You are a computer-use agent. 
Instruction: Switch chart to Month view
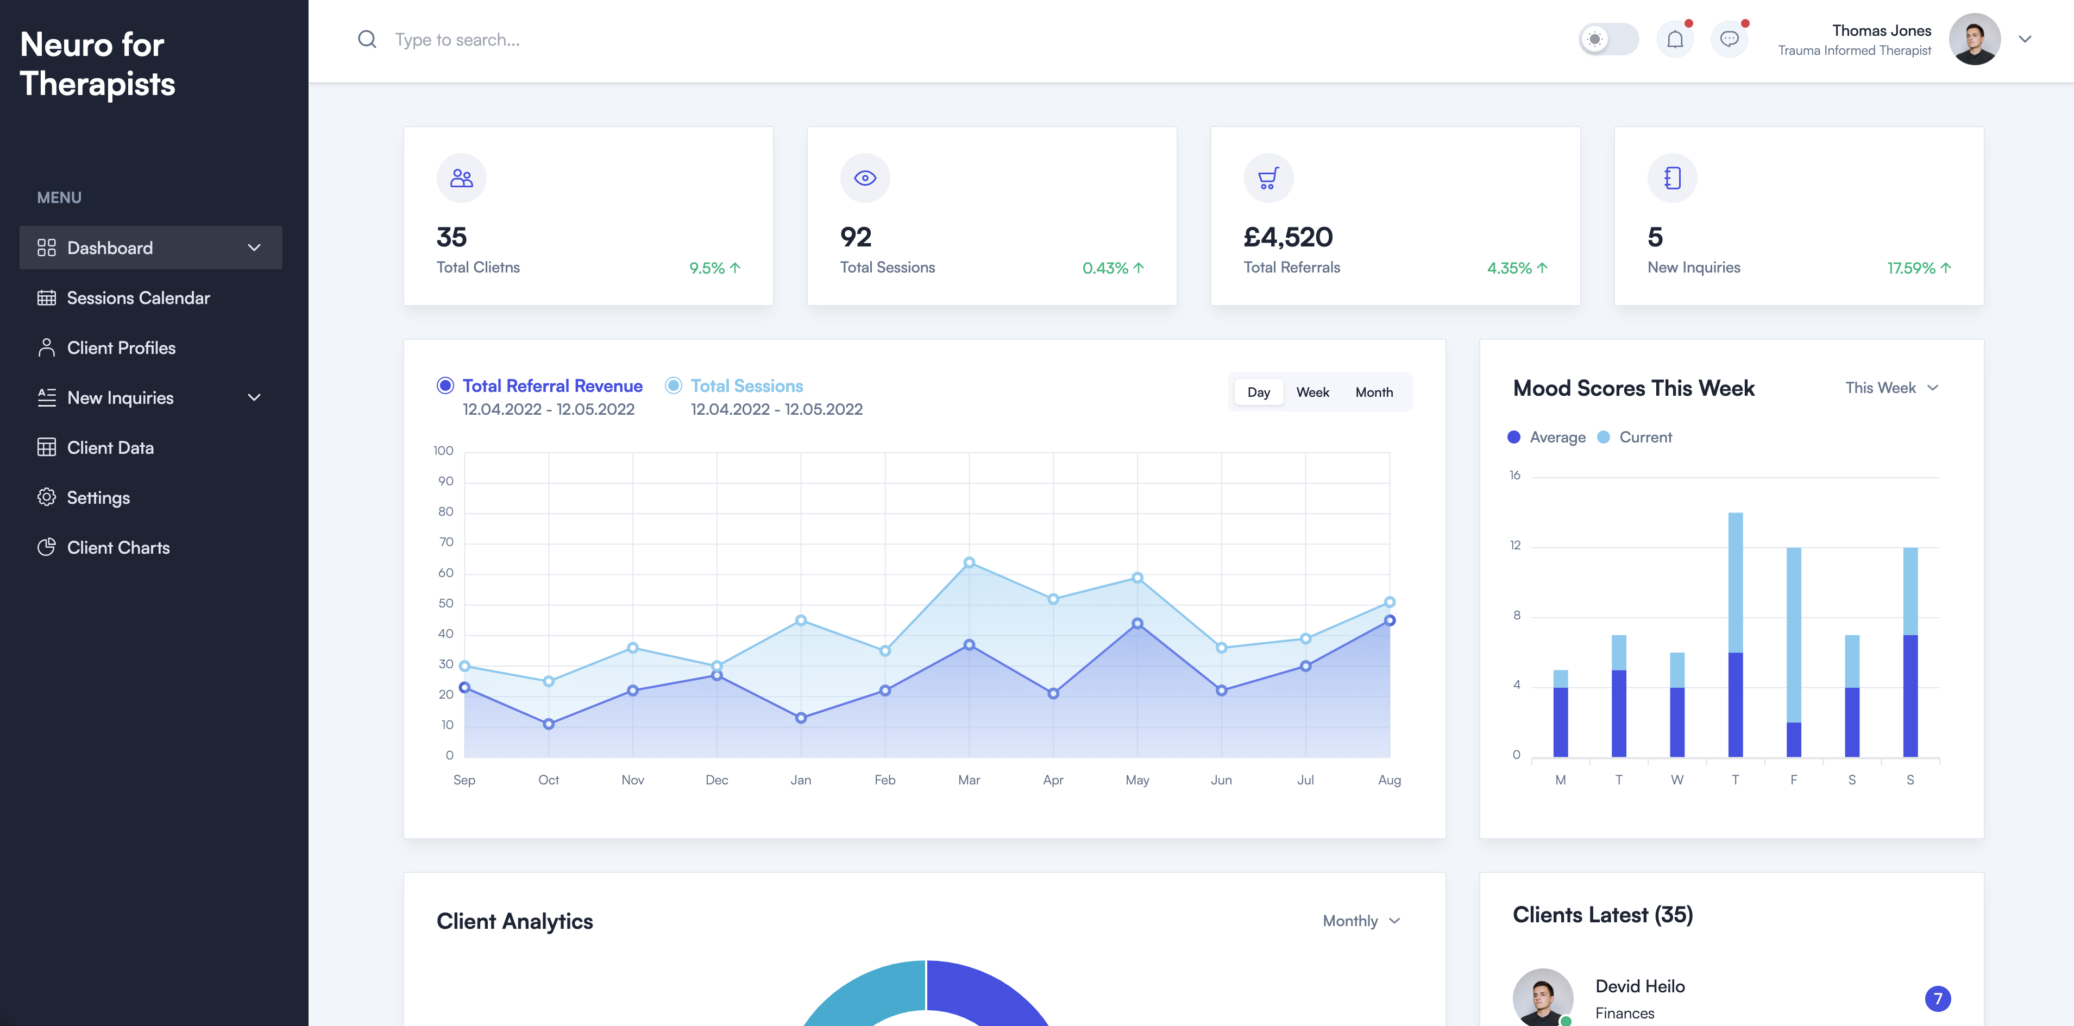1374,392
